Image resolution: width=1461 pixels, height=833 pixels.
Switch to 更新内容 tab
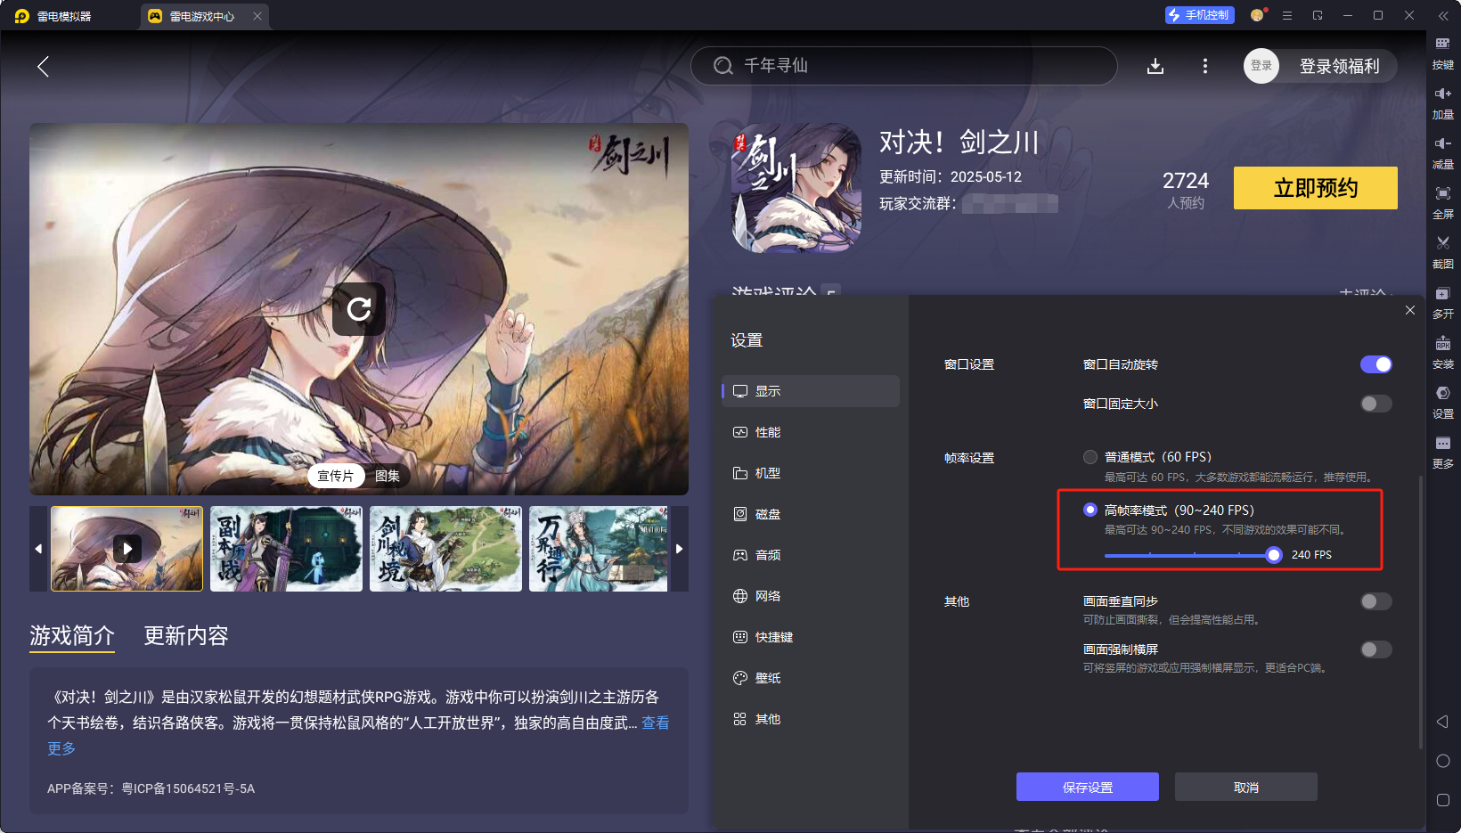[186, 635]
